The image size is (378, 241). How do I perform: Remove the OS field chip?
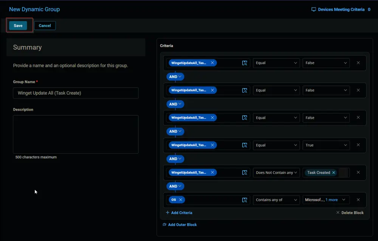(181, 200)
